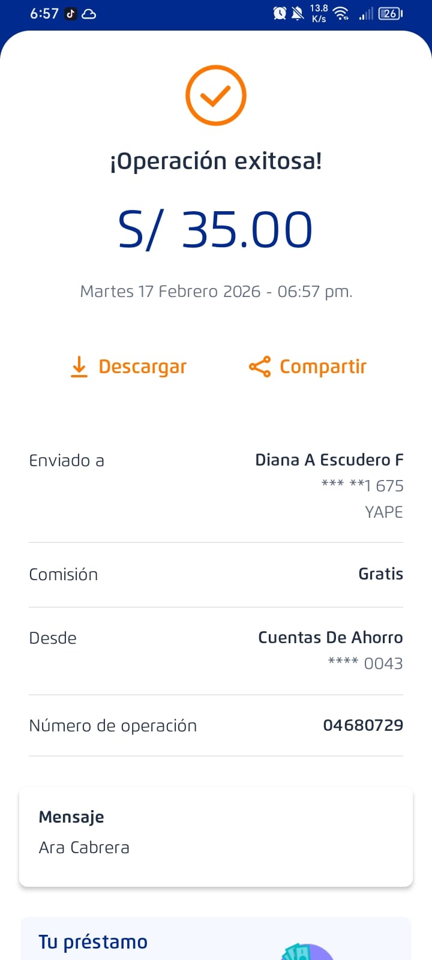Tap the download arrow icon

click(x=79, y=367)
